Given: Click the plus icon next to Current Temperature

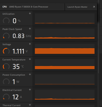Looking at the screenshot, I should (x=30, y=59).
